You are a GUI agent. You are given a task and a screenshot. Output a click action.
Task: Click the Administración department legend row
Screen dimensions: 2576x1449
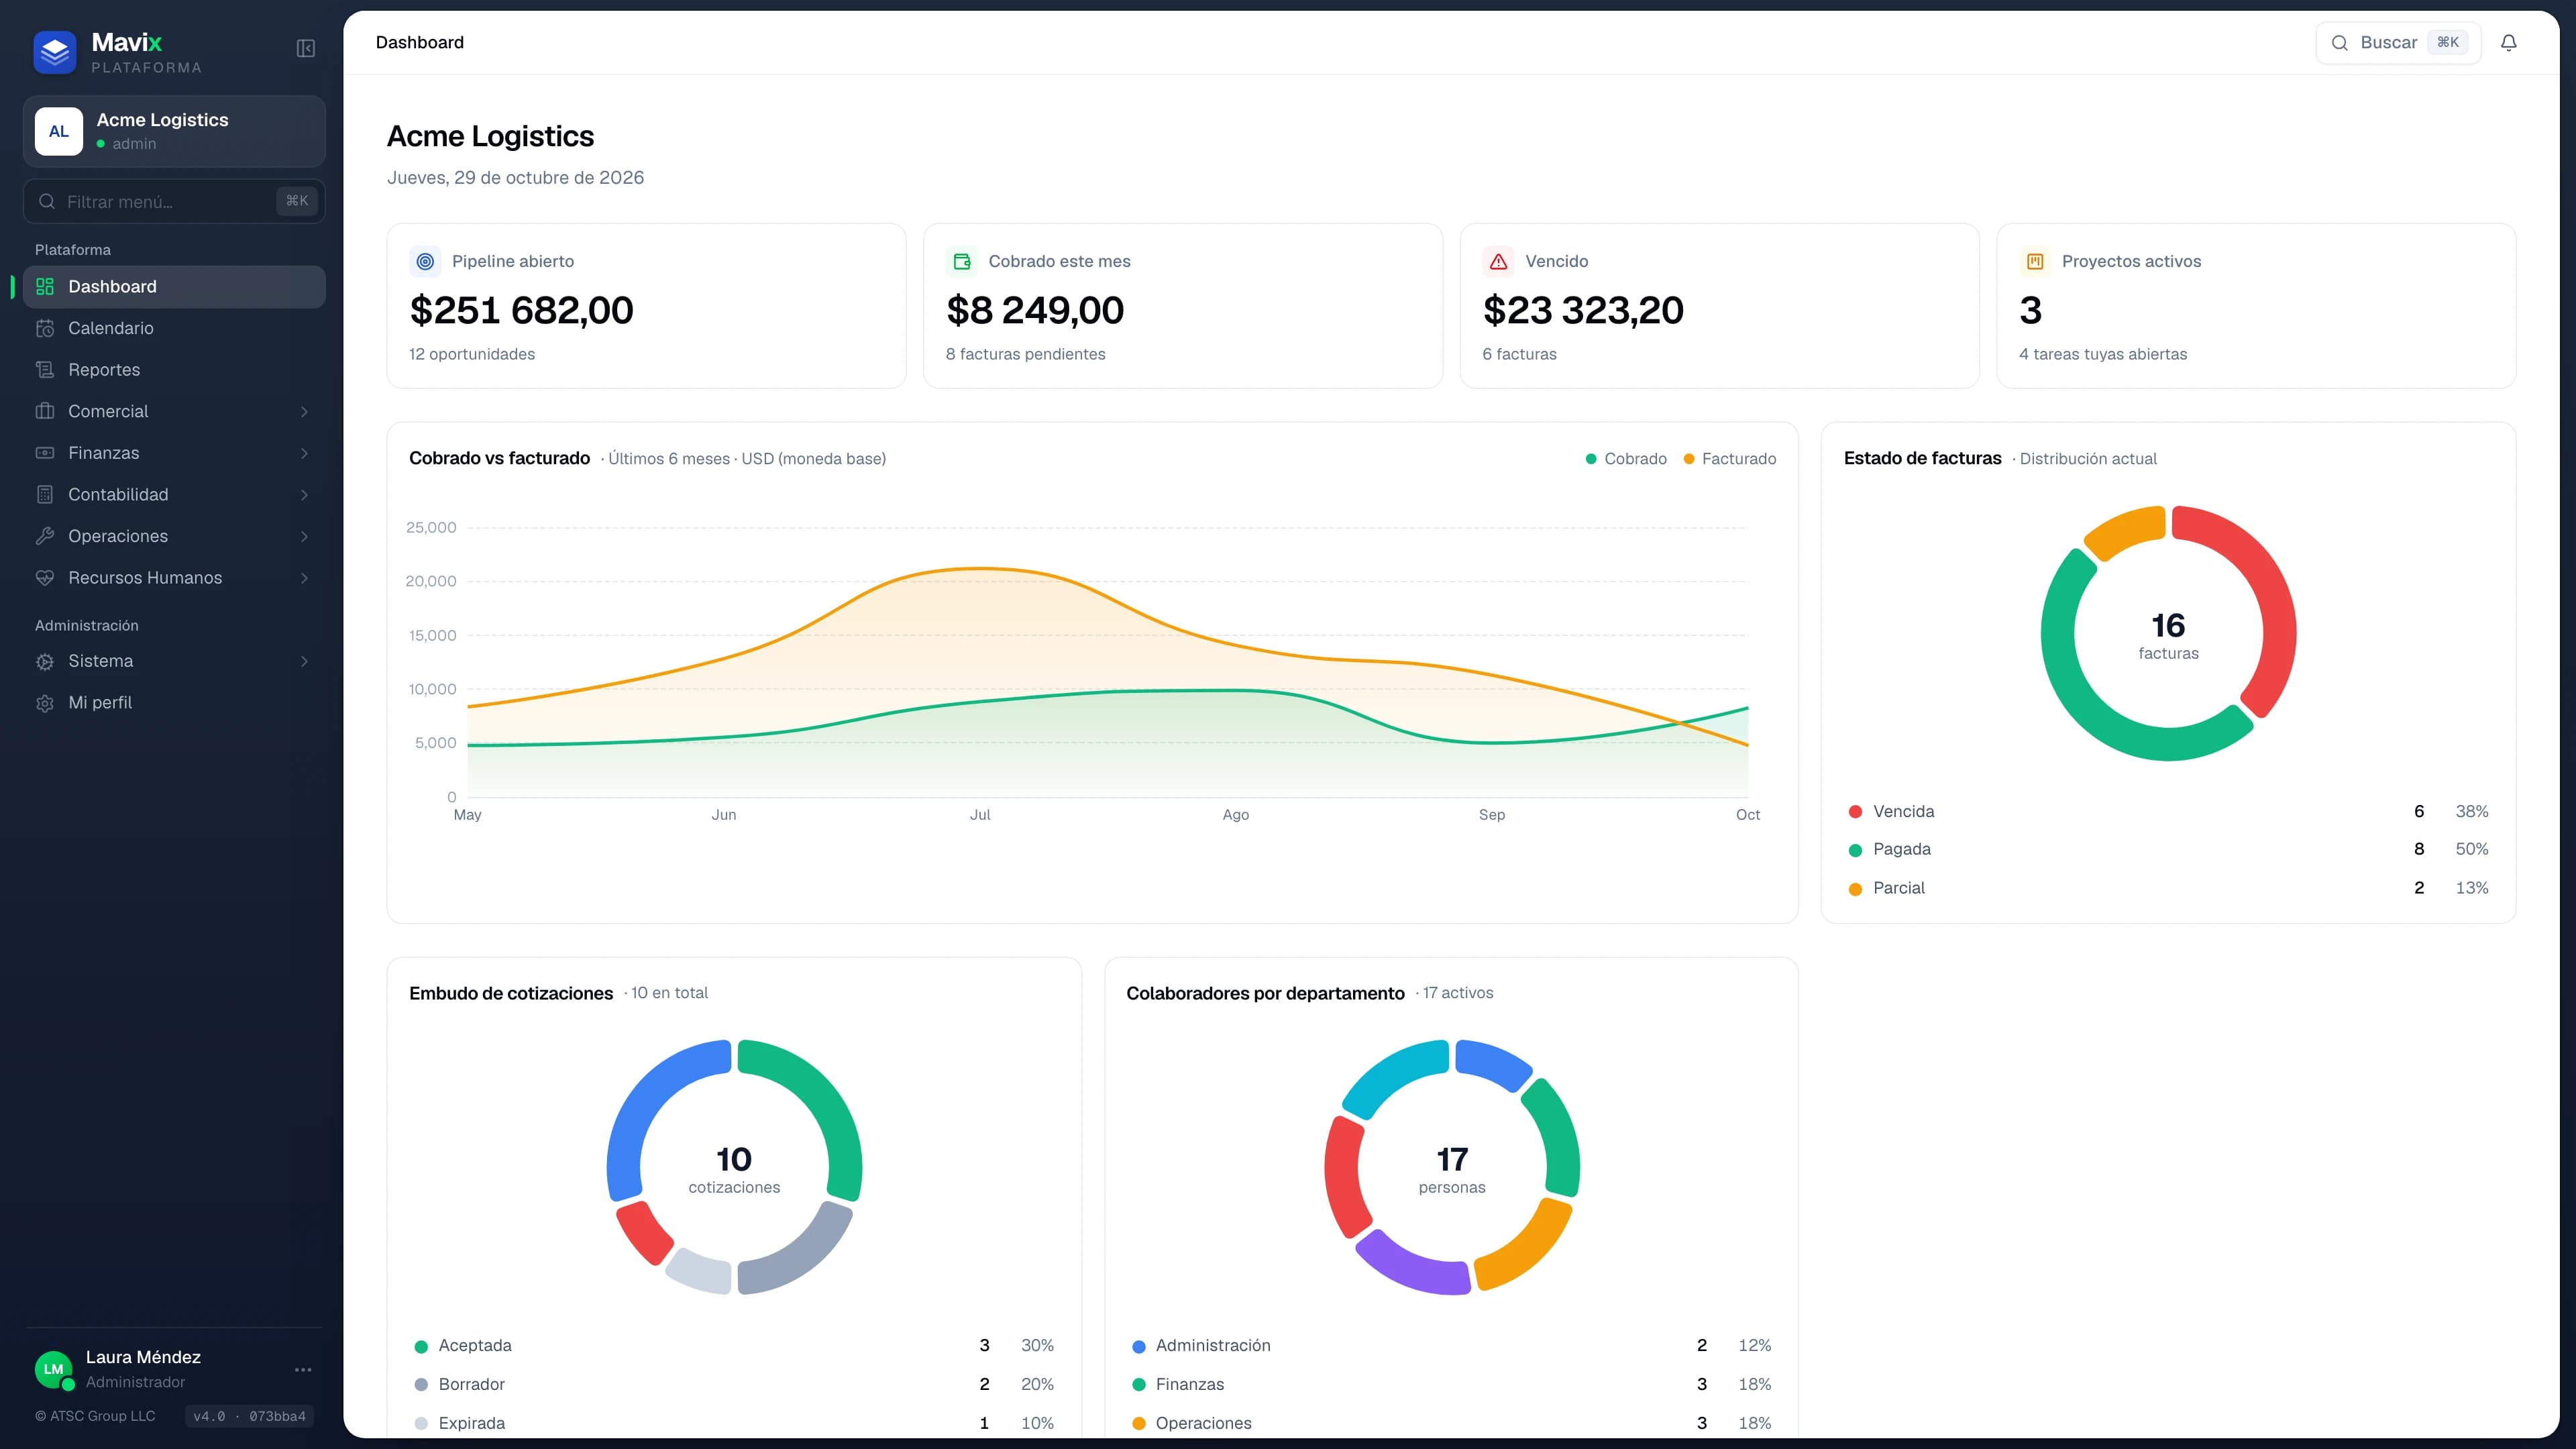[x=1452, y=1346]
